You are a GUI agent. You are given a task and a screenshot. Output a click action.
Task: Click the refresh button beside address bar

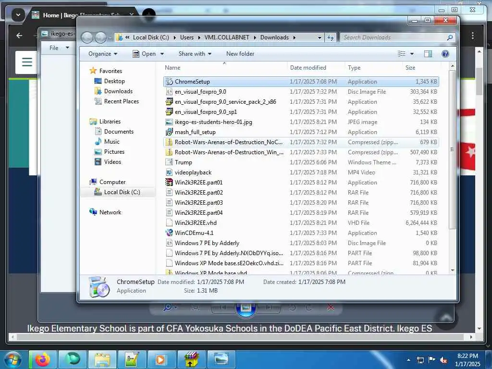(331, 37)
